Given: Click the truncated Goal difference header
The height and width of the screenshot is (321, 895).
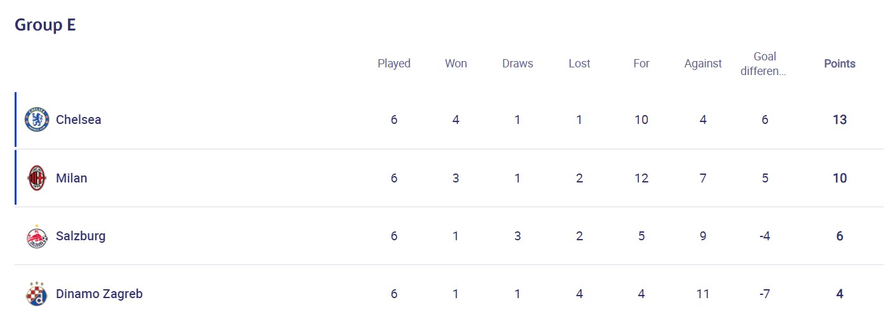Looking at the screenshot, I should coord(765,64).
